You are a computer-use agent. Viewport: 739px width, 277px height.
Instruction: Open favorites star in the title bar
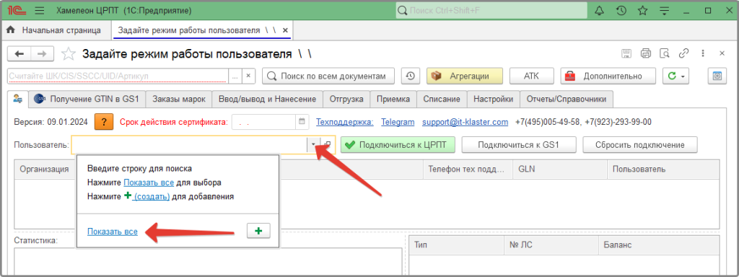point(642,10)
